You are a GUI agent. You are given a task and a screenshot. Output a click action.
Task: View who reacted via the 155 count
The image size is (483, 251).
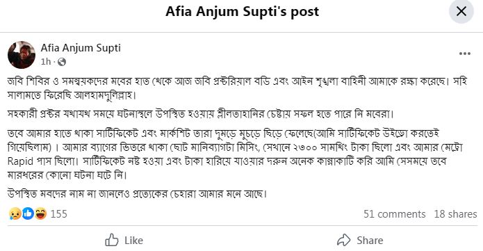point(58,214)
